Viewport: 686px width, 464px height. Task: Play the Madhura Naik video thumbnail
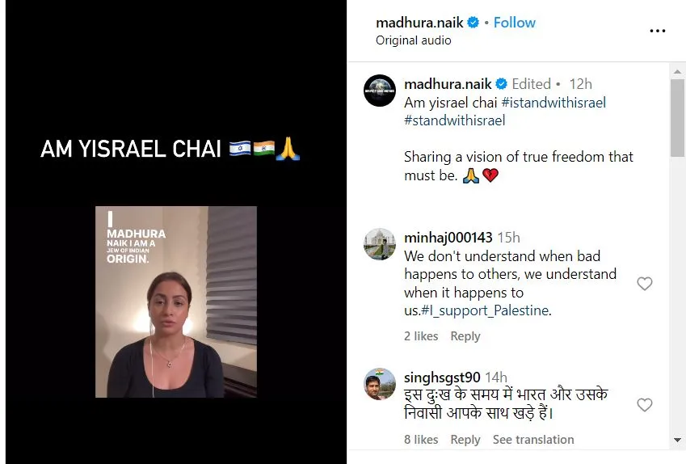click(176, 302)
